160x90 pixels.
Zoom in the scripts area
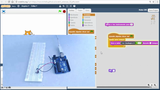tap(155, 85)
